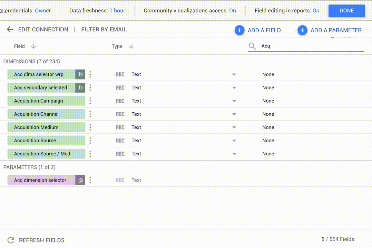The image size is (372, 248).
Task: Click the DONE button
Action: [x=346, y=10]
